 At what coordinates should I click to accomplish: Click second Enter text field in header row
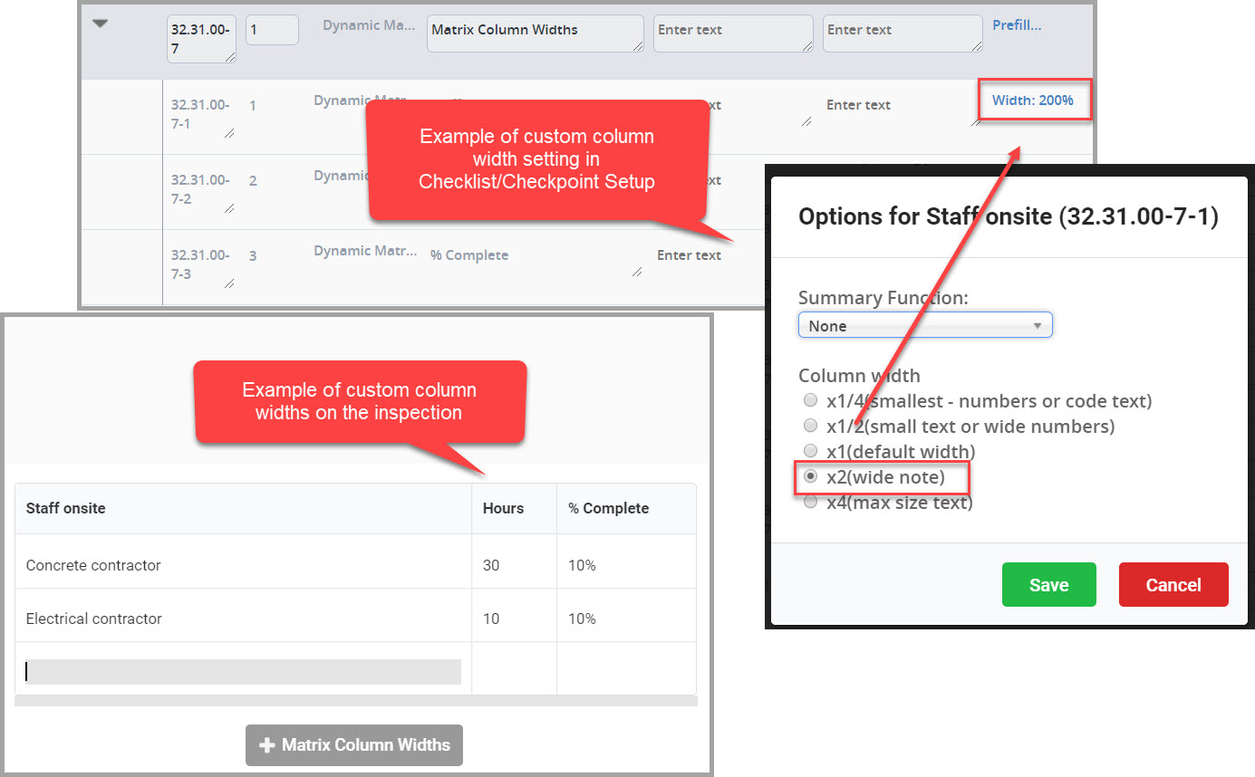pyautogui.click(x=903, y=34)
